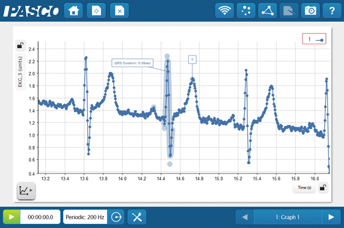Open the graph tools menu

(x=26, y=191)
